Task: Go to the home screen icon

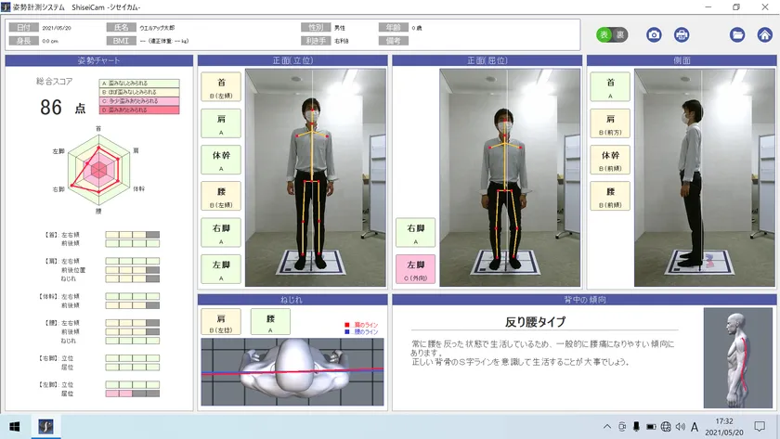Action: point(764,34)
